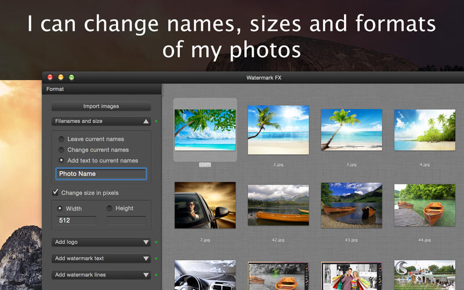The image size is (464, 290).
Task: Select the 7.jpg car driver thumbnail
Action: [205, 205]
